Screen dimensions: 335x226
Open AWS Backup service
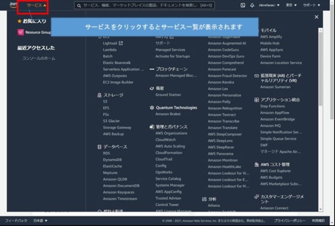point(113,134)
